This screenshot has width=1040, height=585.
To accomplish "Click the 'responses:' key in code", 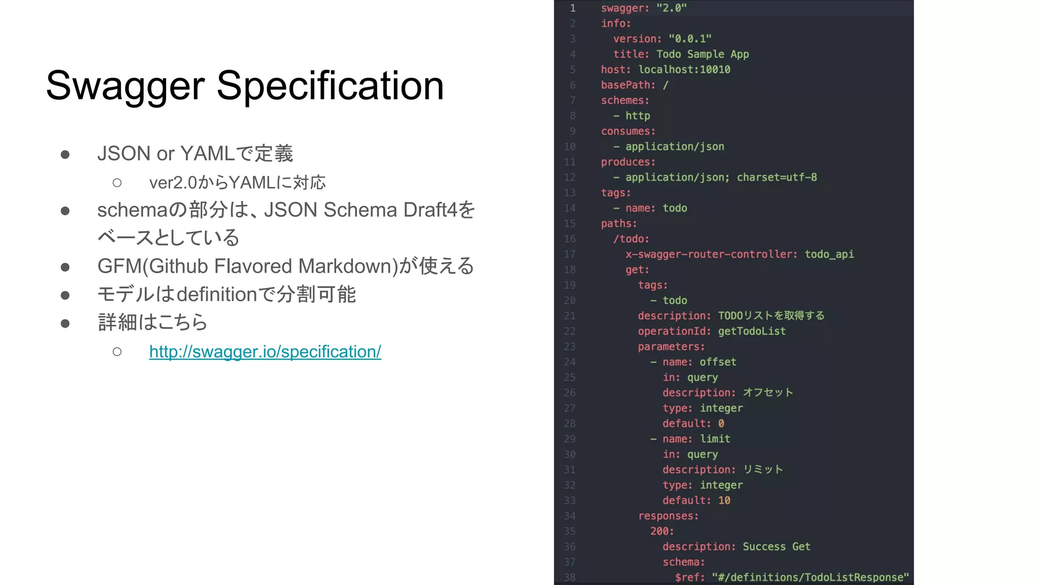I will click(x=668, y=516).
